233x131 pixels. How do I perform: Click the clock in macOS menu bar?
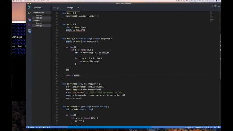click(200, 1)
